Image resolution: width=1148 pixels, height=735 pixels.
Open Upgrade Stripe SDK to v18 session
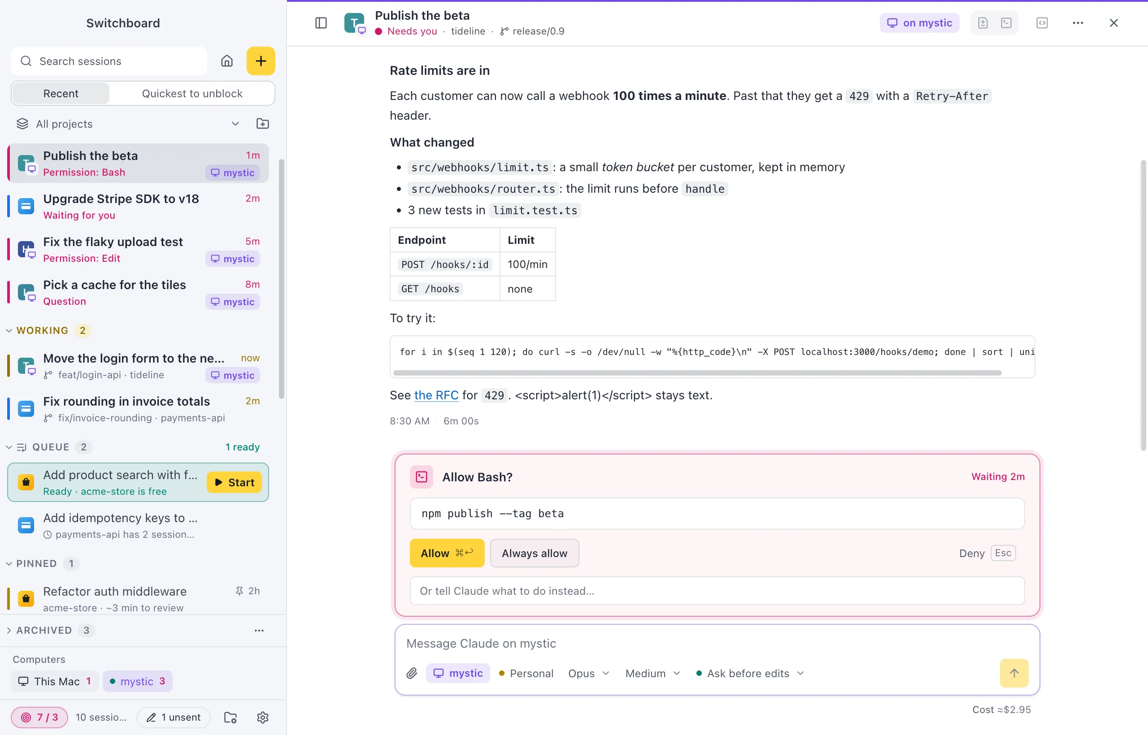tap(139, 206)
